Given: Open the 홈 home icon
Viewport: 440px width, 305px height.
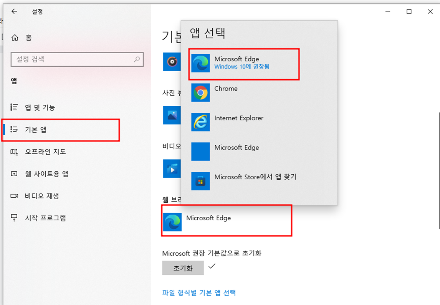Looking at the screenshot, I should 15,38.
